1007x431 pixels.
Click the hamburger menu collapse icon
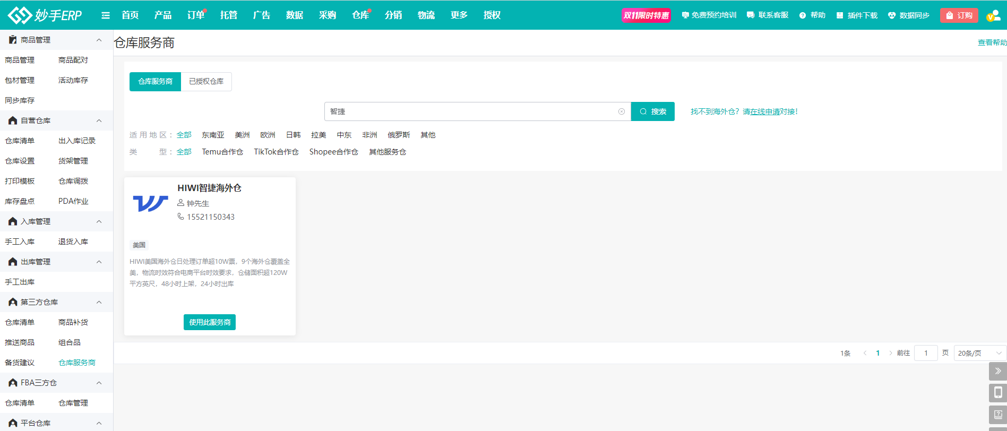pyautogui.click(x=106, y=15)
